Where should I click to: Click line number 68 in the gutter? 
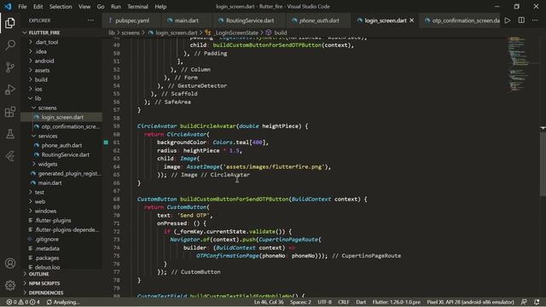[x=116, y=199]
